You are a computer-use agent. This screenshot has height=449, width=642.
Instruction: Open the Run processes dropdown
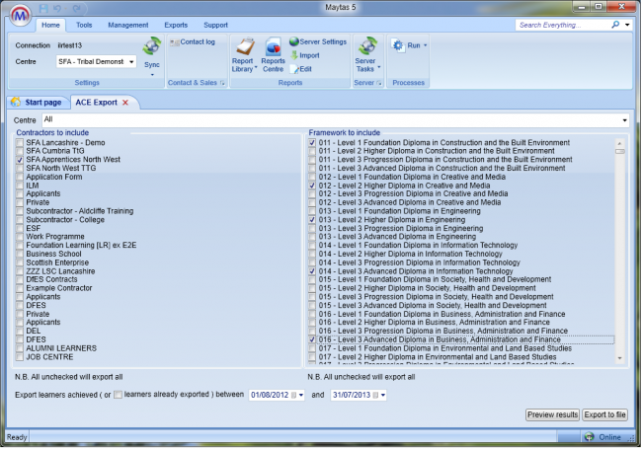click(409, 45)
